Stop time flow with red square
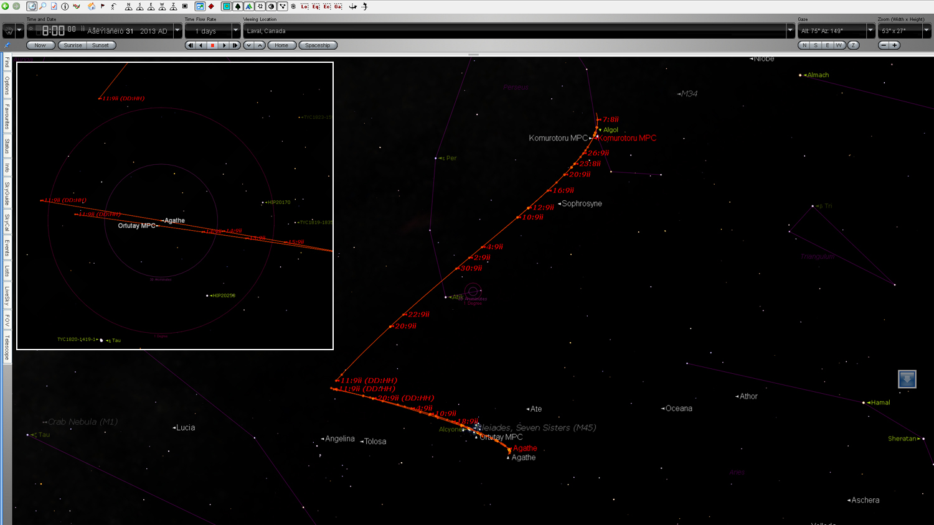This screenshot has width=934, height=525. 212,45
